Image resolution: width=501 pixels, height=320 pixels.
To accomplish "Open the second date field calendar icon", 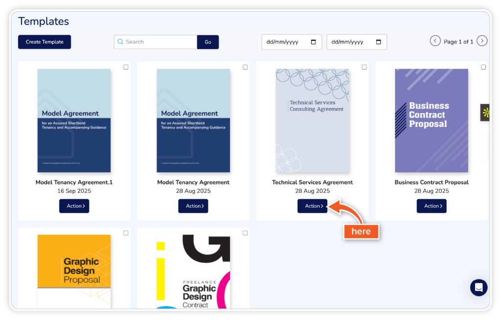I will [378, 42].
